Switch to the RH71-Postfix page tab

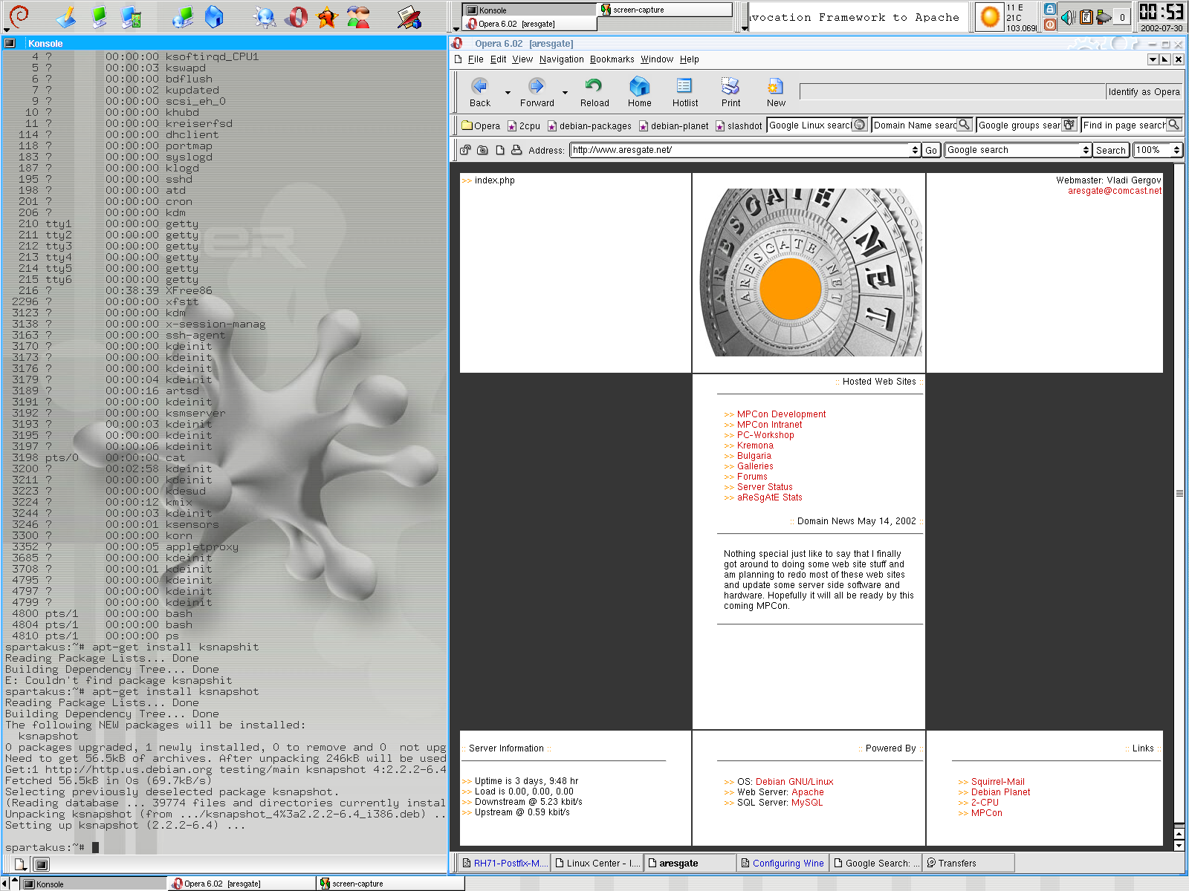[x=504, y=863]
